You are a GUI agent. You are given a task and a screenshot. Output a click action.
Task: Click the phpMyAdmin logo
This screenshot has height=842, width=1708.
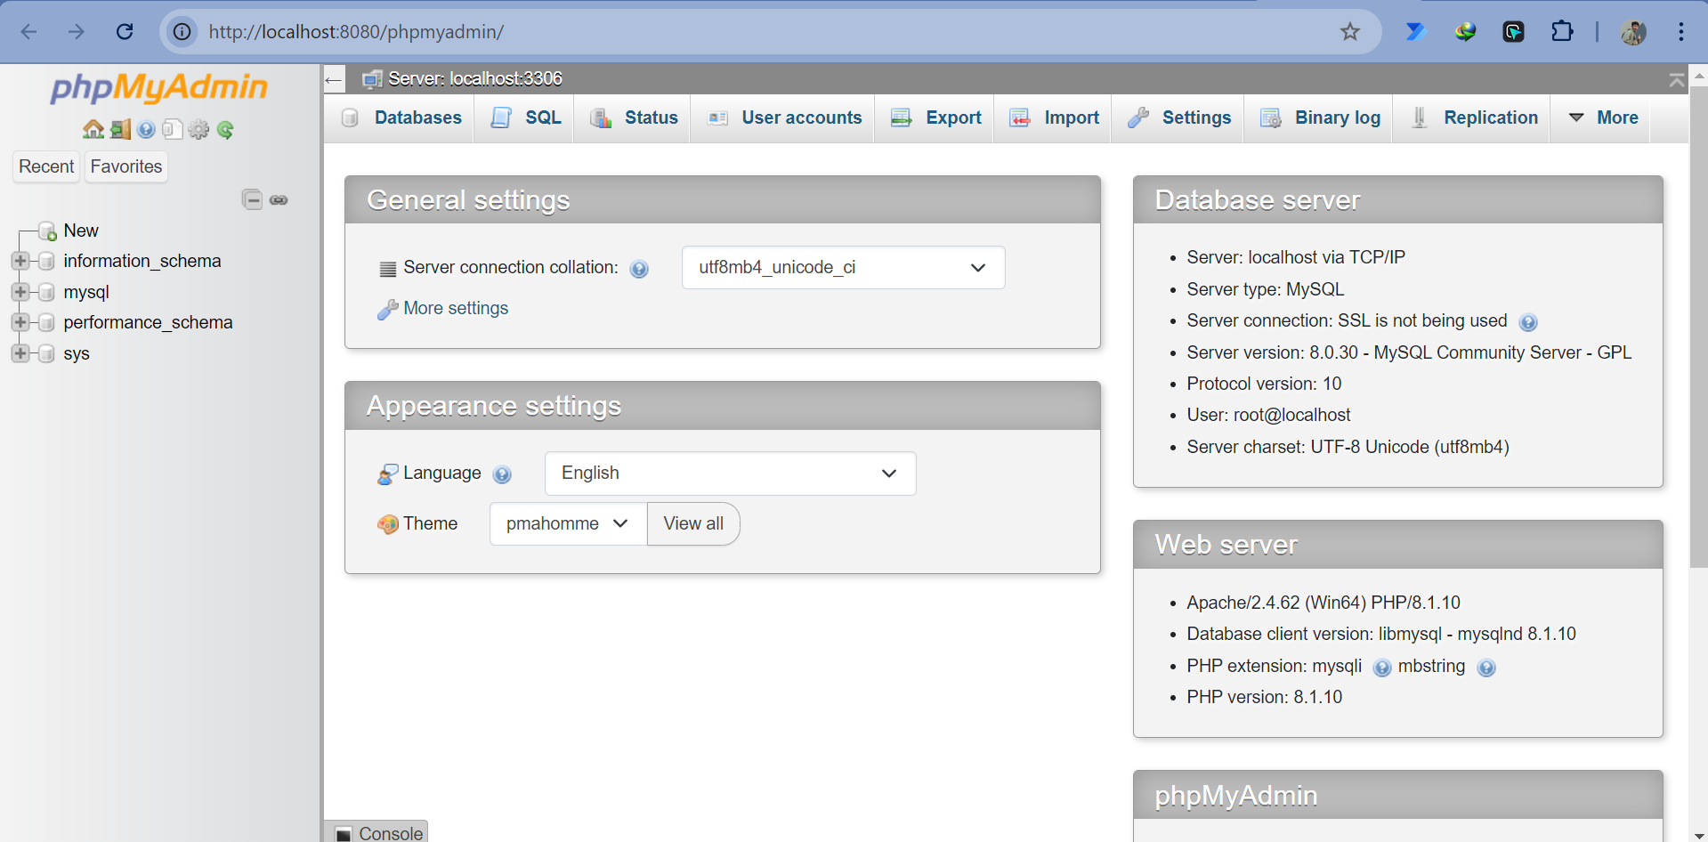159,88
